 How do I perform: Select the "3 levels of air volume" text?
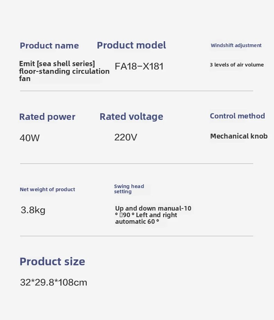pyautogui.click(x=237, y=65)
